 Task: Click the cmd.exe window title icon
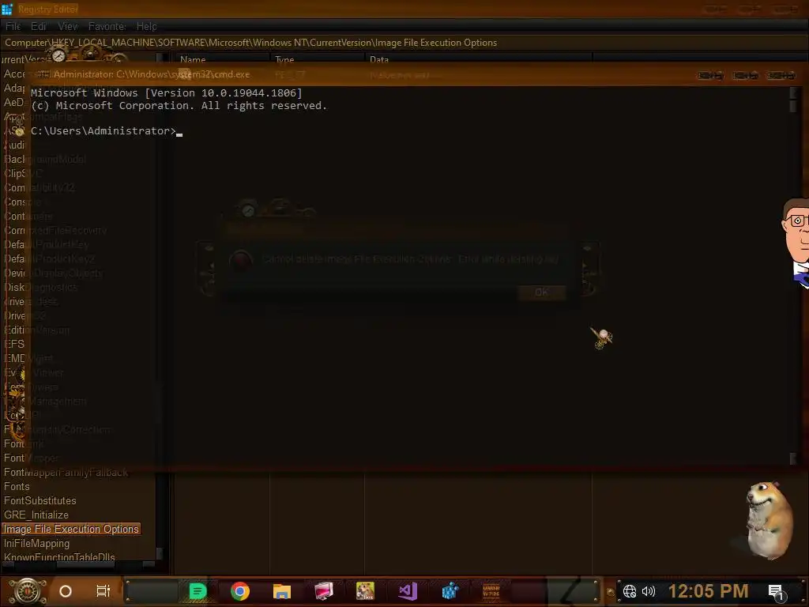tap(43, 74)
